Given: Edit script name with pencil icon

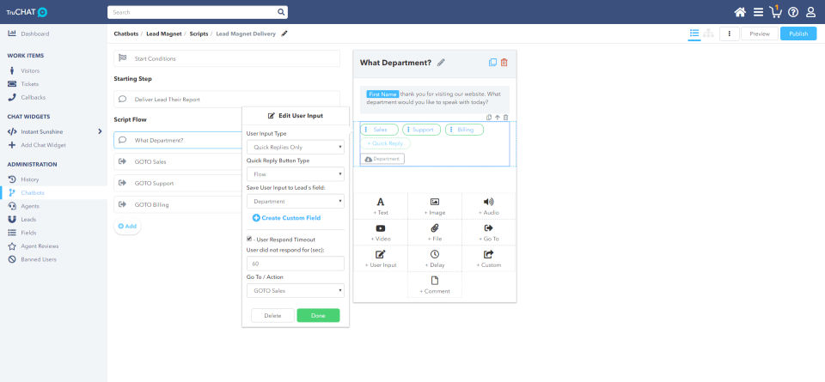Looking at the screenshot, I should (x=284, y=33).
